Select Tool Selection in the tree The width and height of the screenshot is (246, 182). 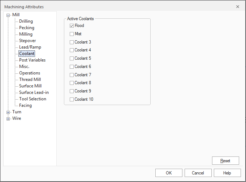tap(33, 99)
